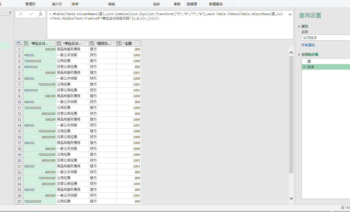Click the table select-all icon in grid corner
Image resolution: width=350 pixels, height=212 pixels.
pos(18,43)
